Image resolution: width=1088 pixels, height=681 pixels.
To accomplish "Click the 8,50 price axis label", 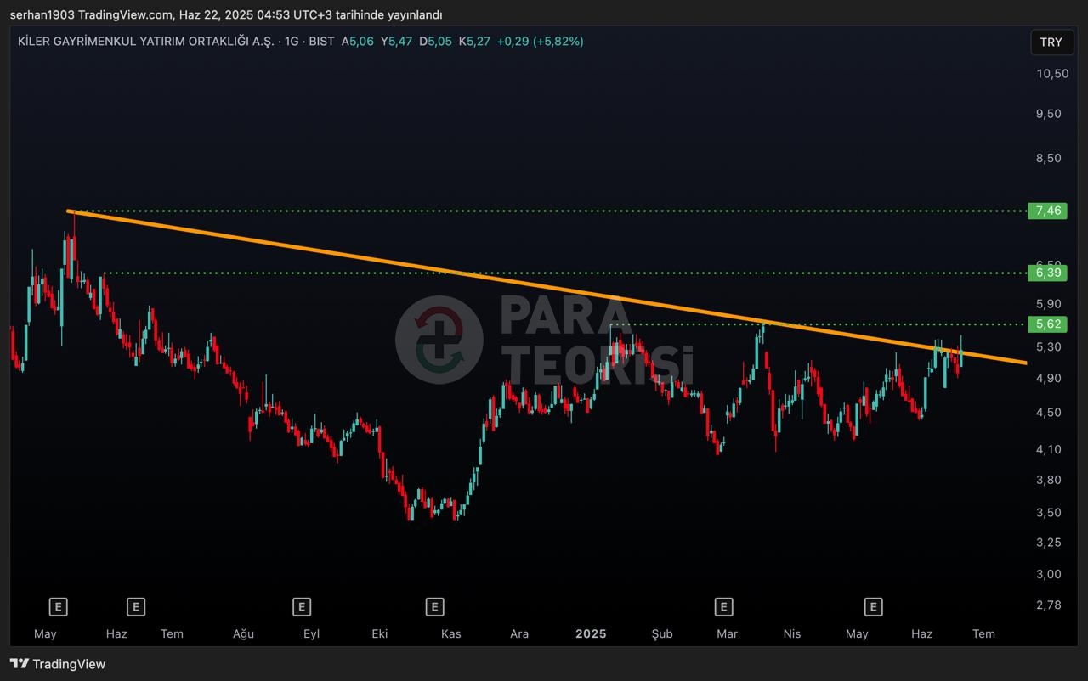I will click(1050, 158).
